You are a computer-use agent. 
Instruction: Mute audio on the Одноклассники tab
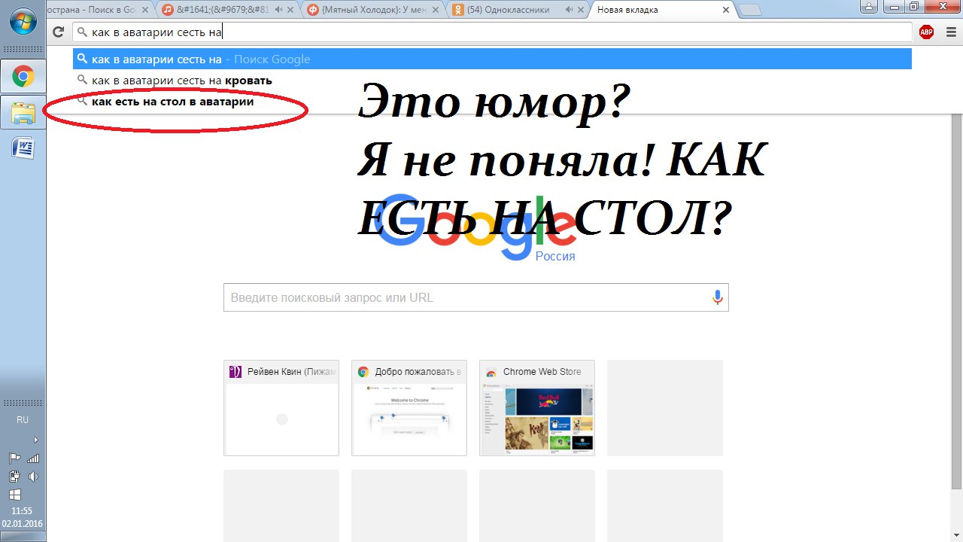570,10
